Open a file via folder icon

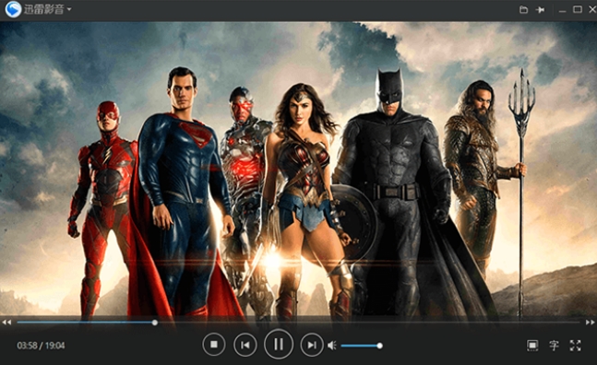(x=524, y=9)
